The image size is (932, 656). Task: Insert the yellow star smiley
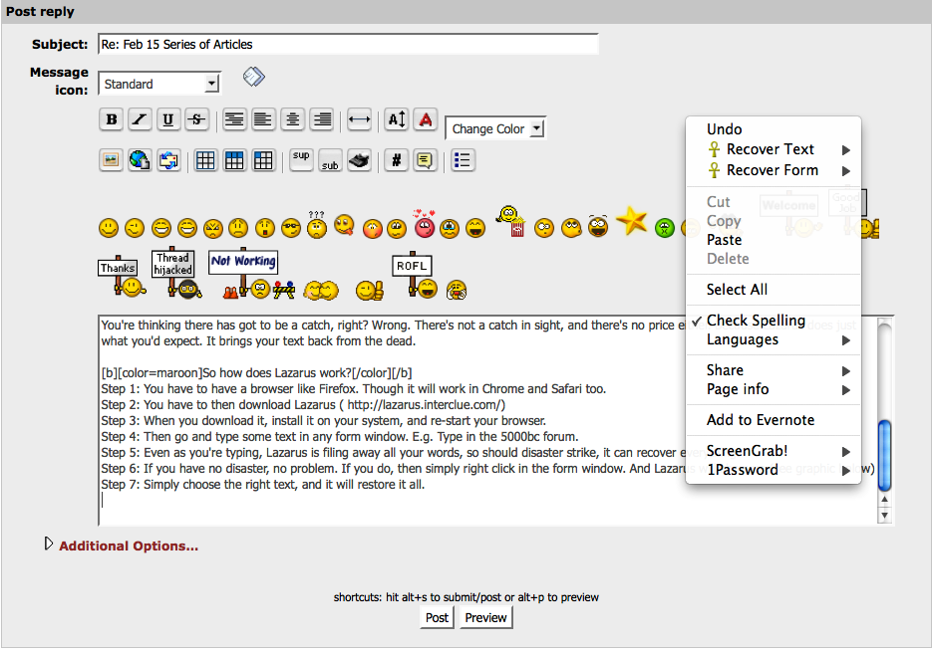click(631, 221)
